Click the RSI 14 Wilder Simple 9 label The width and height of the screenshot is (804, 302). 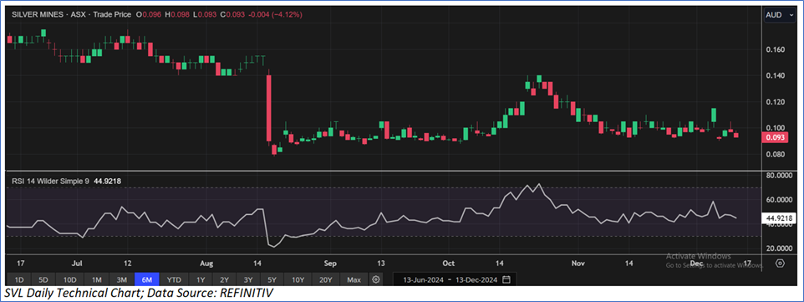click(x=49, y=181)
